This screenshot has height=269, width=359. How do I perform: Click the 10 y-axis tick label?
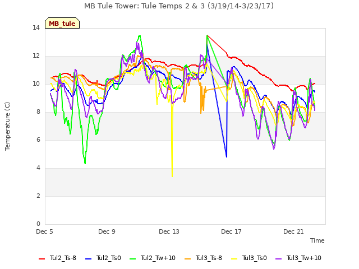[36, 84]
